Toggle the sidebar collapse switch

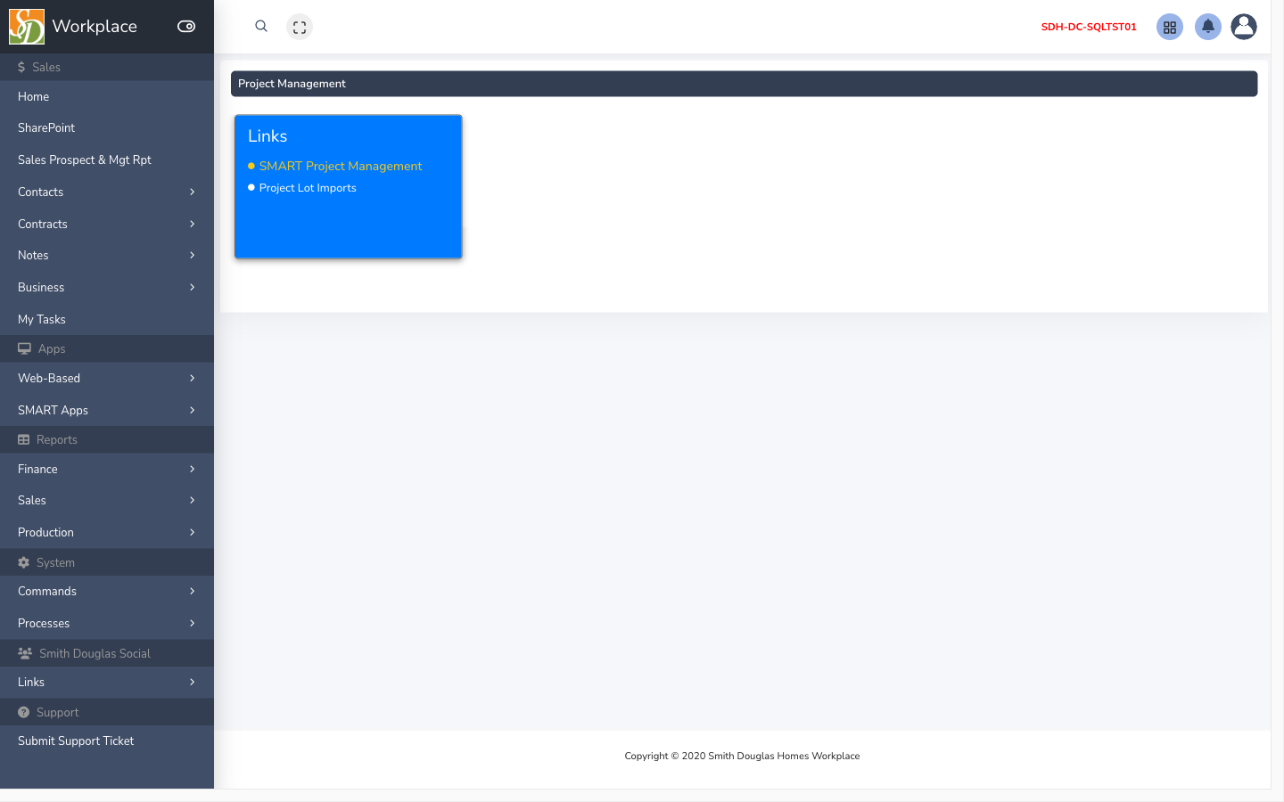(186, 27)
